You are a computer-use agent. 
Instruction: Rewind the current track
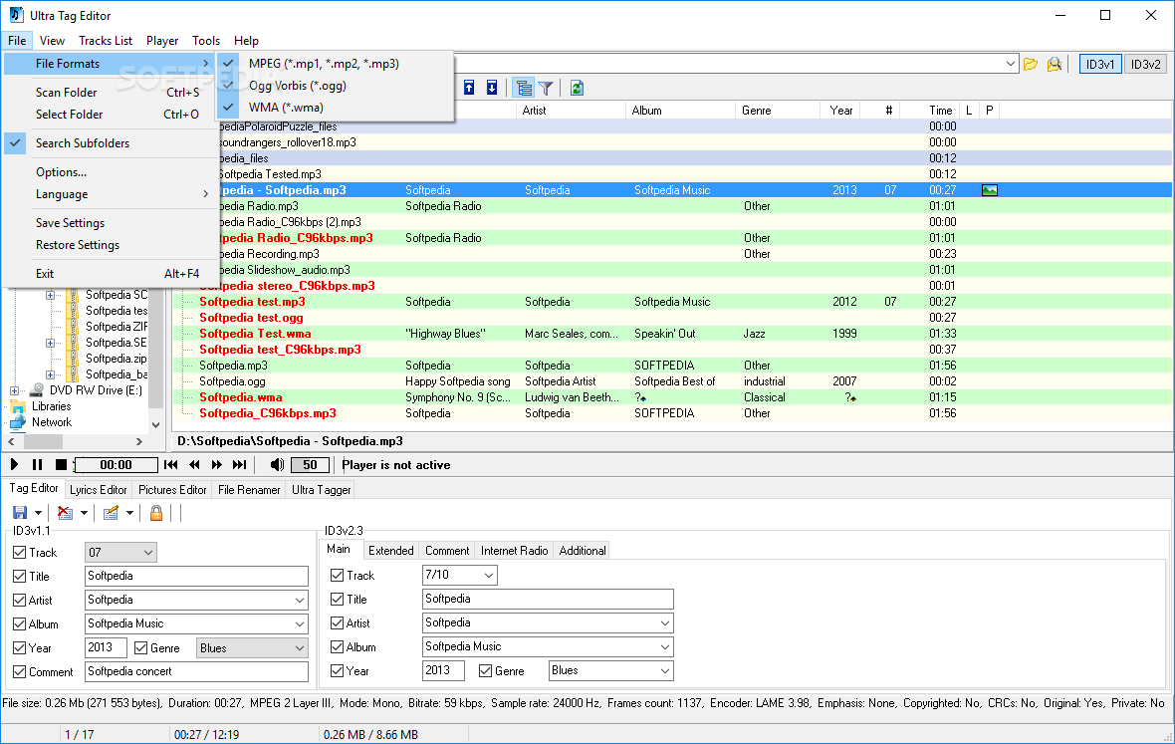tap(194, 464)
